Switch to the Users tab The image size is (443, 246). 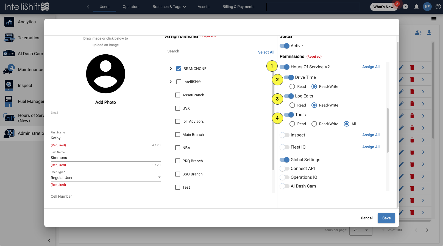click(105, 7)
